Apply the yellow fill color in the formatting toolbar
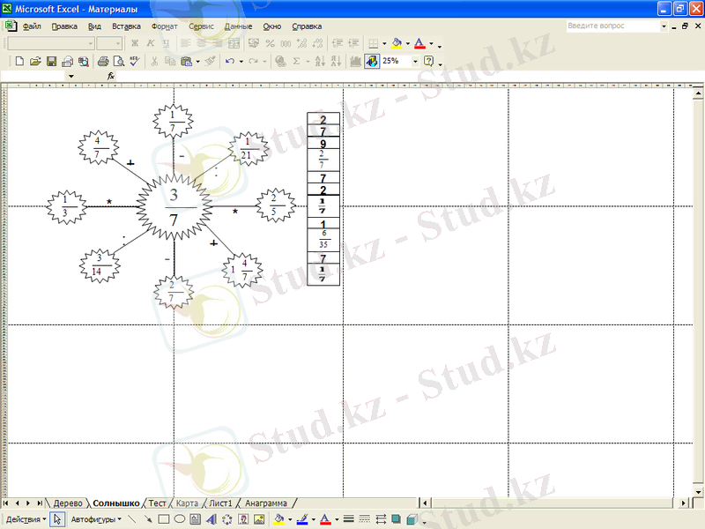 pyautogui.click(x=397, y=43)
